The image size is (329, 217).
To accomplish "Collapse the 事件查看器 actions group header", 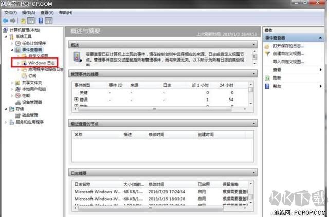I will pos(320,38).
